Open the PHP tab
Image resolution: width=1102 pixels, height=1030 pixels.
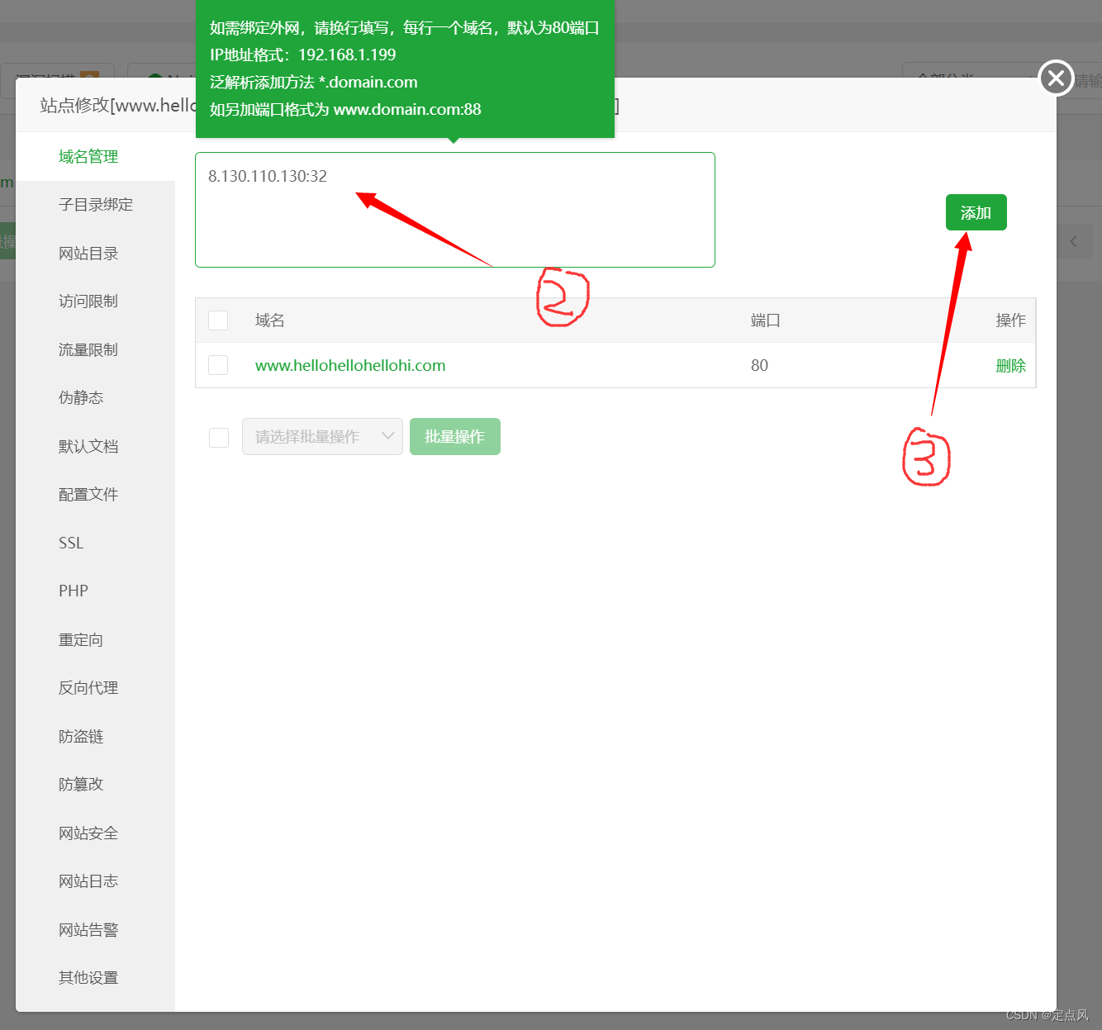[x=74, y=591]
